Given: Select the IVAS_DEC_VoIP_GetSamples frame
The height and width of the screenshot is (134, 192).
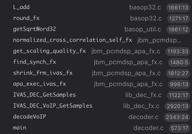Looking at the screenshot, I should pyautogui.click(x=53, y=106).
